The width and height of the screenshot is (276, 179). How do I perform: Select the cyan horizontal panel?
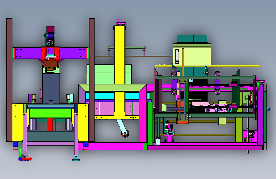click(x=112, y=96)
